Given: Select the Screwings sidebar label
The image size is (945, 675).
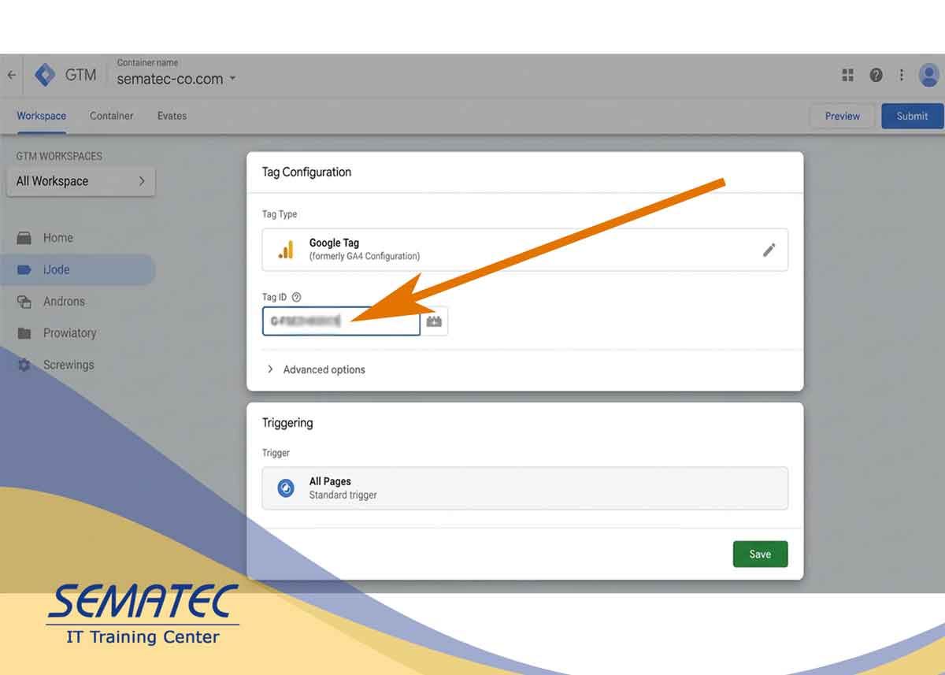Looking at the screenshot, I should (x=69, y=365).
